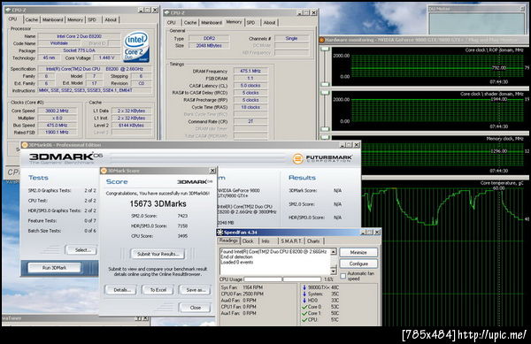Open Charts tab in SpeedFan
Viewport: 531px width, 344px height.
click(313, 241)
